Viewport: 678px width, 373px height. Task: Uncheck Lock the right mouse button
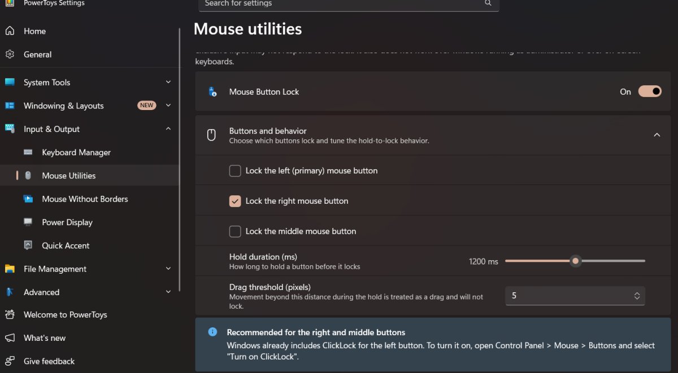(x=235, y=201)
